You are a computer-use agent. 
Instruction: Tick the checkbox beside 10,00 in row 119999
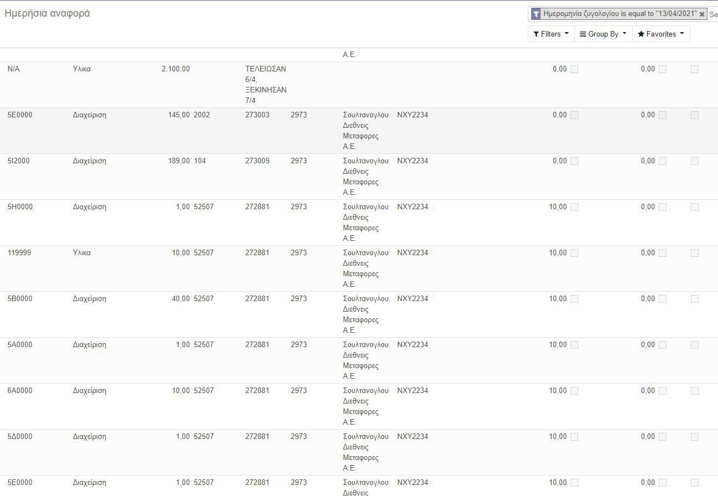[574, 253]
